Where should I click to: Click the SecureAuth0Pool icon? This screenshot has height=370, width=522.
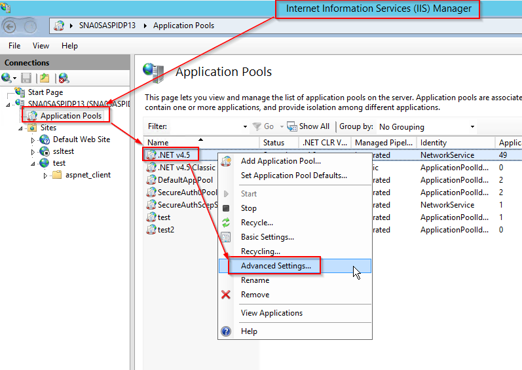pos(151,193)
